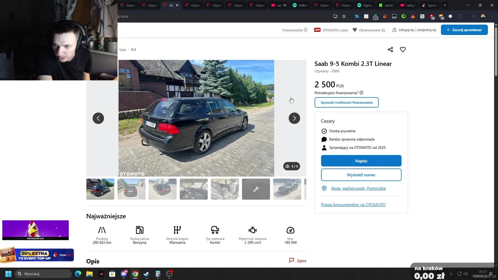Open photo counter 4 / 9 badge

[x=291, y=166]
